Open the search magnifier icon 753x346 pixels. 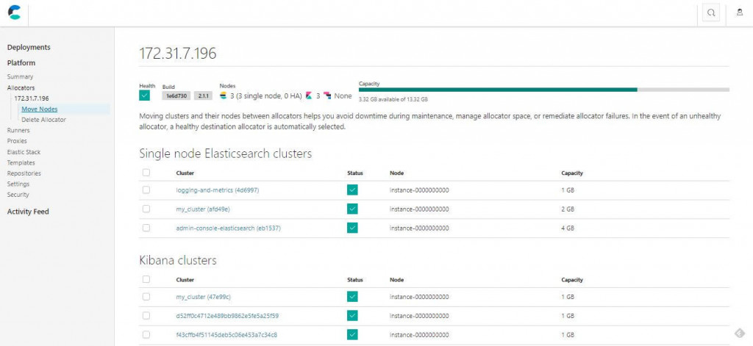(711, 13)
